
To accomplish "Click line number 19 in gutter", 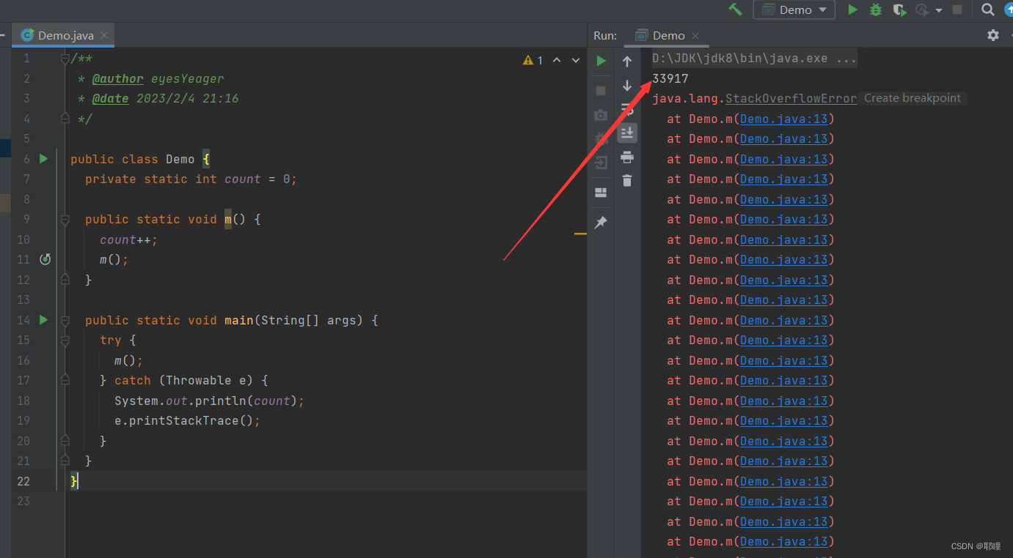I will pyautogui.click(x=23, y=420).
